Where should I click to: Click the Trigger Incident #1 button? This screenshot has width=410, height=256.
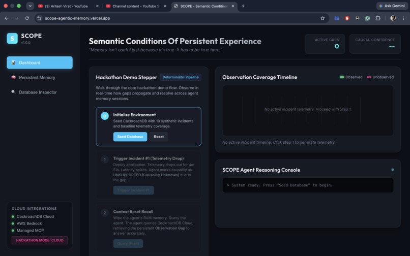[133, 190]
